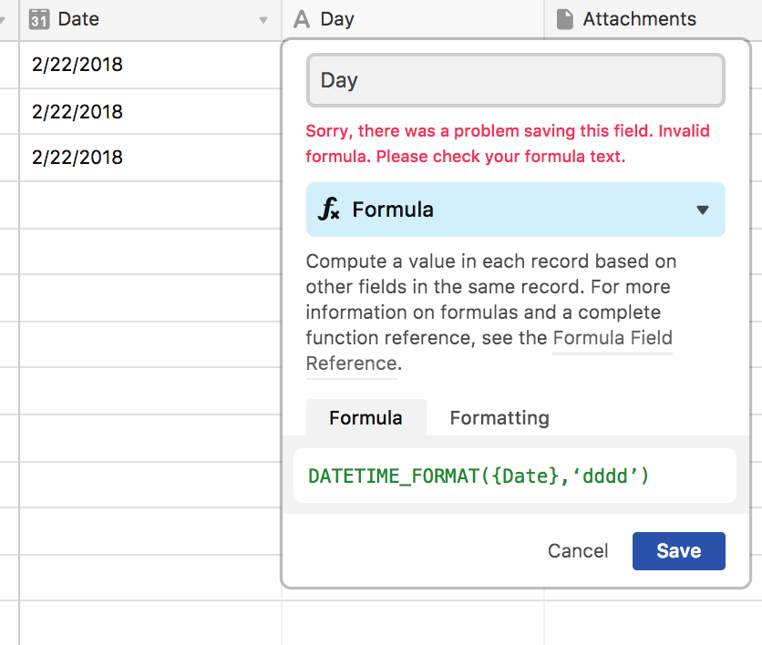Screen dimensions: 762x645
Task: Select the Formula tab
Action: tap(366, 417)
